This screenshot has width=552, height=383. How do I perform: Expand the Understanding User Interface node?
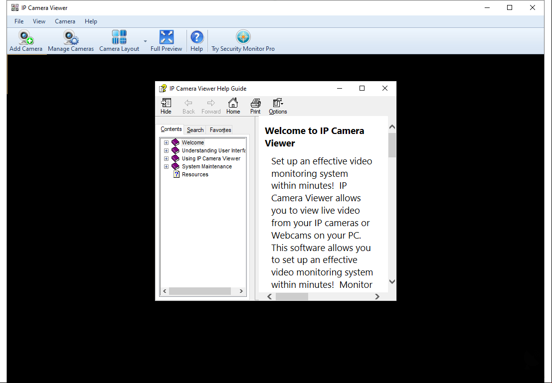click(x=166, y=150)
